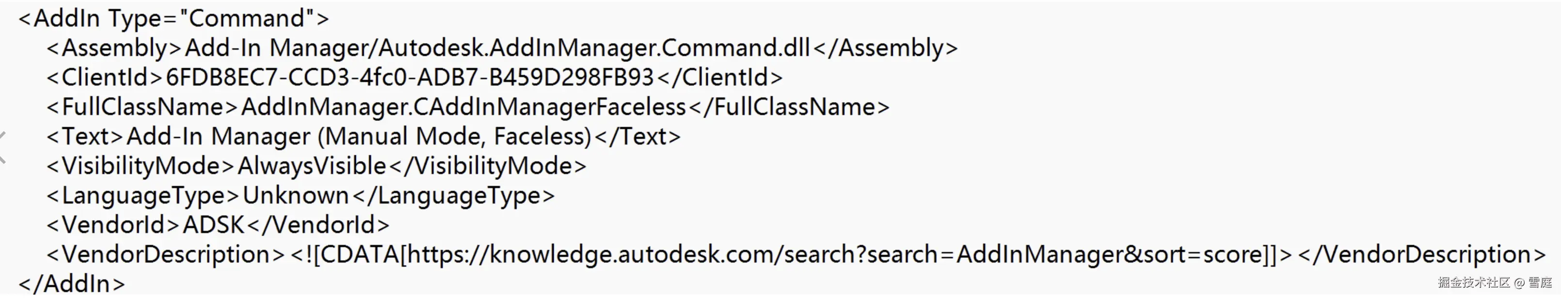Click the opening <VendorDescription> tag
The height and width of the screenshot is (298, 1561).
(x=165, y=254)
